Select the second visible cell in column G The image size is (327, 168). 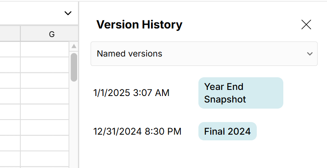click(44, 65)
